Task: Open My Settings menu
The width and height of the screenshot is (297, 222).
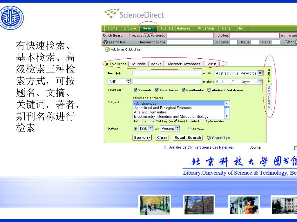Action: [206, 28]
